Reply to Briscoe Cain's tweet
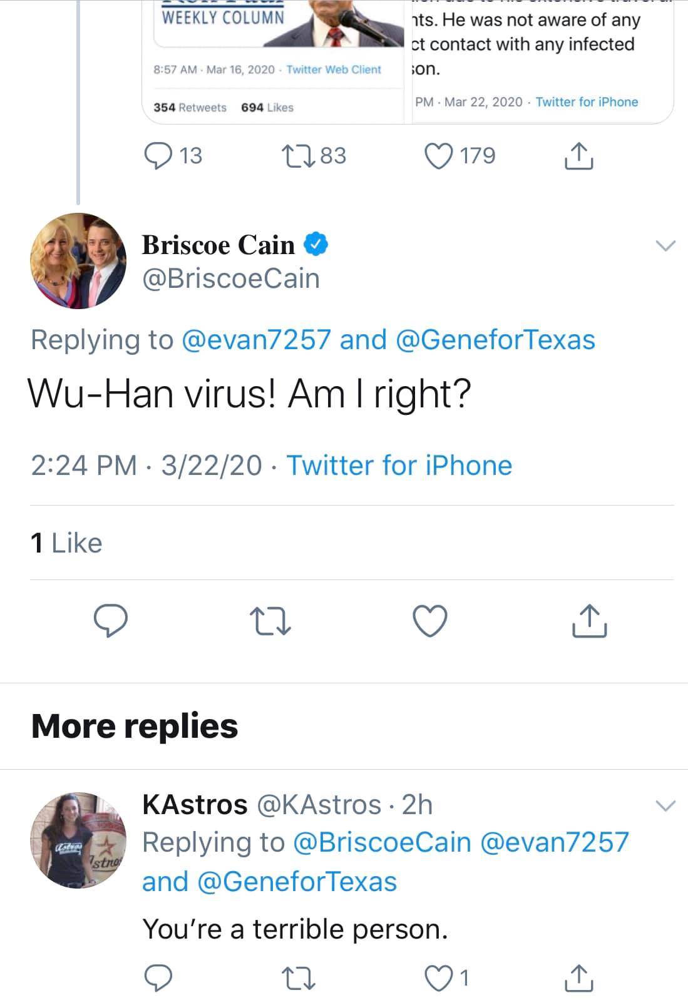Viewport: 688px width, 1000px height. 111,620
